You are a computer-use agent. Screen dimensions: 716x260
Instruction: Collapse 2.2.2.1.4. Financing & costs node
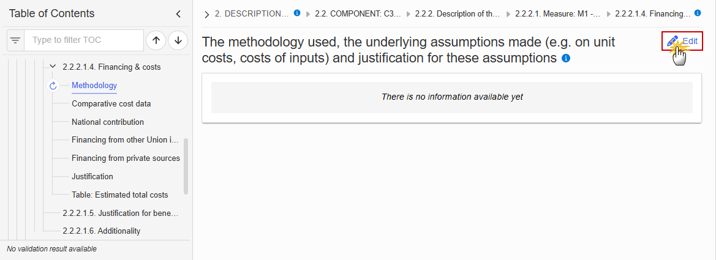tap(53, 67)
